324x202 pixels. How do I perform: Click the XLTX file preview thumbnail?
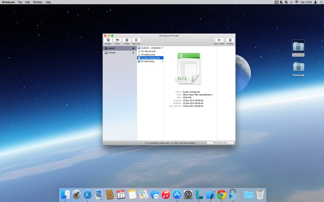tap(188, 69)
